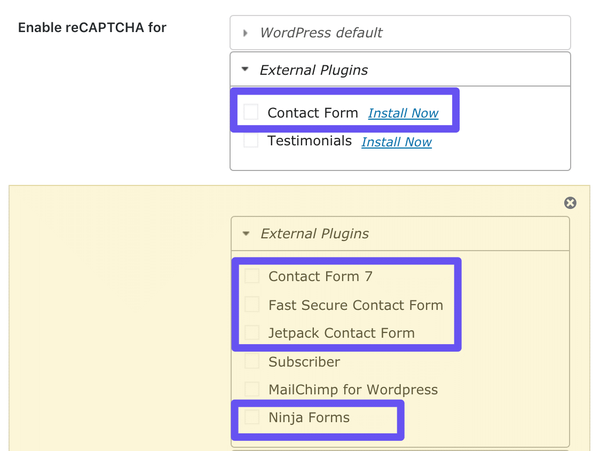
Task: Enable Contact Form 7
Action: tap(251, 276)
